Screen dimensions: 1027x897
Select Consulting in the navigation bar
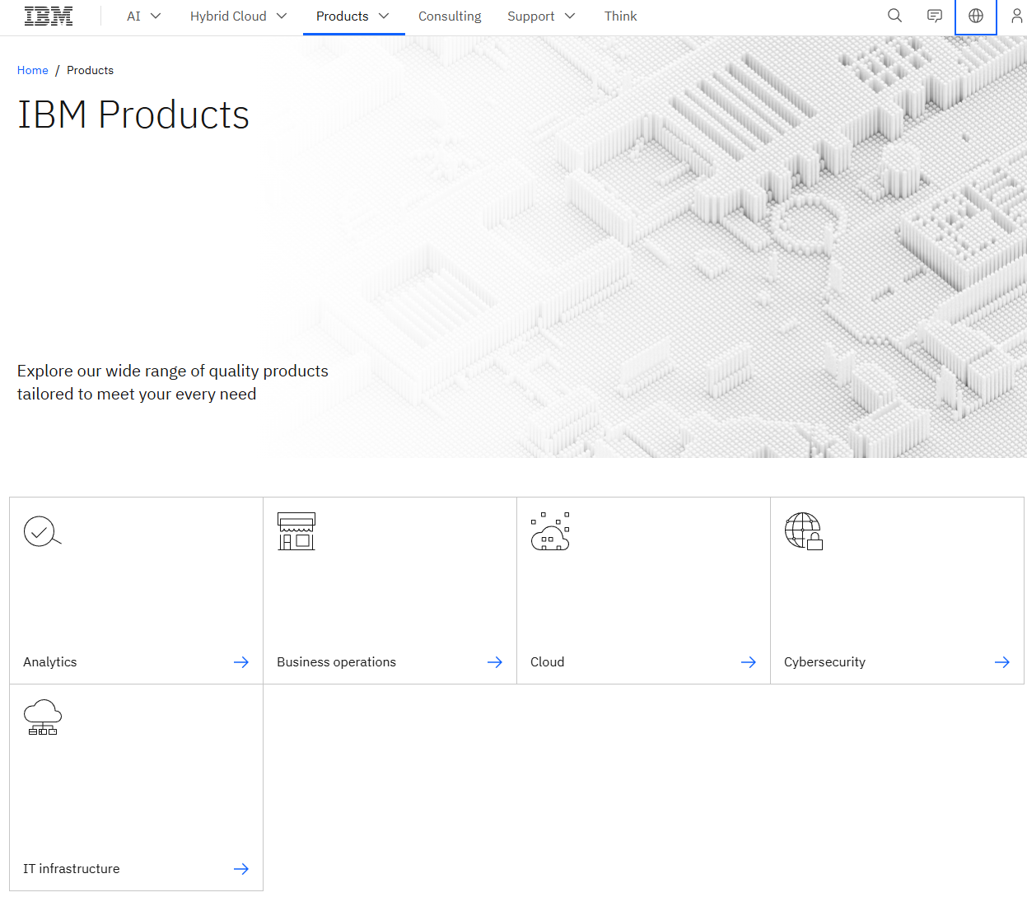pos(450,16)
